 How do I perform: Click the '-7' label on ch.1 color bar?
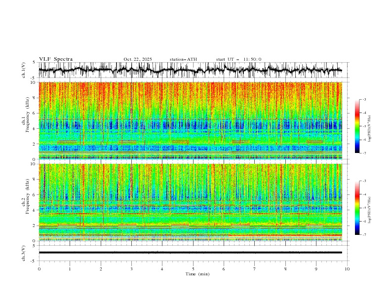[364, 153]
